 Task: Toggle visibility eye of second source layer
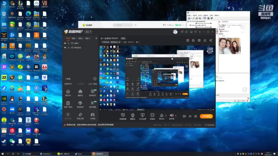tap(65, 47)
